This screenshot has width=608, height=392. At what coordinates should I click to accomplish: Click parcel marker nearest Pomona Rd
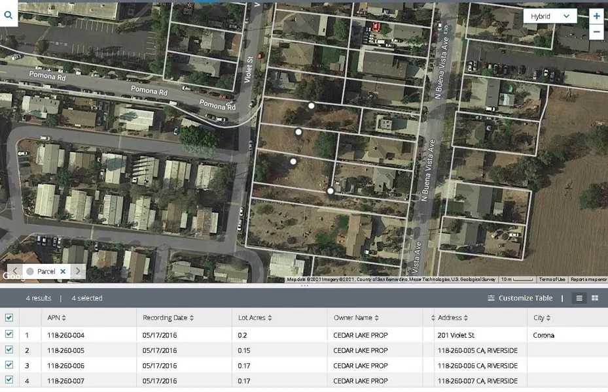[x=312, y=105]
